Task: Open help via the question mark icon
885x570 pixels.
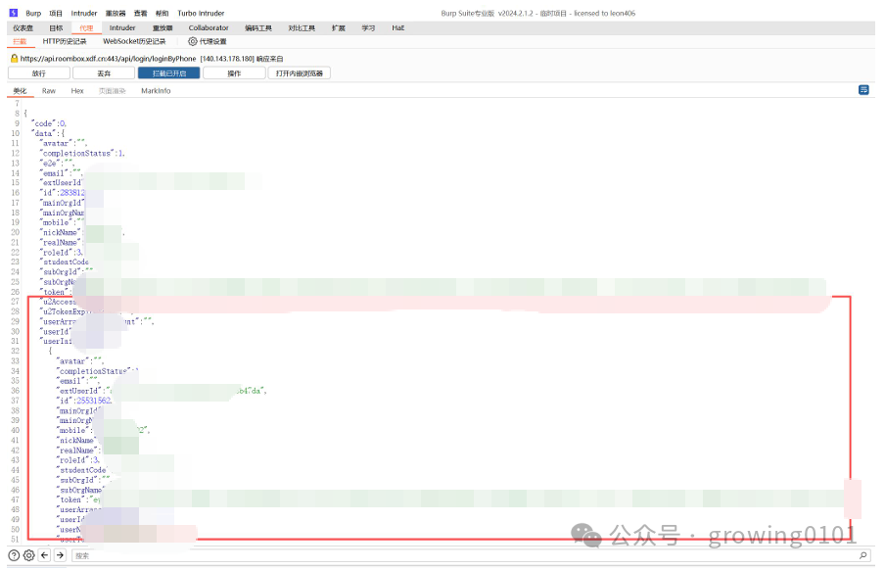Action: (x=14, y=555)
